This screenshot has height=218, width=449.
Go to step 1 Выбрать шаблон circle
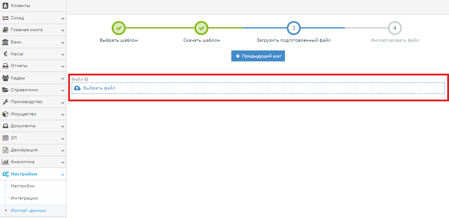coord(119,28)
